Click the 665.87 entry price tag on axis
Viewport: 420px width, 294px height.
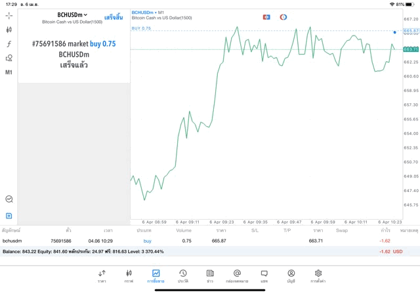point(411,31)
